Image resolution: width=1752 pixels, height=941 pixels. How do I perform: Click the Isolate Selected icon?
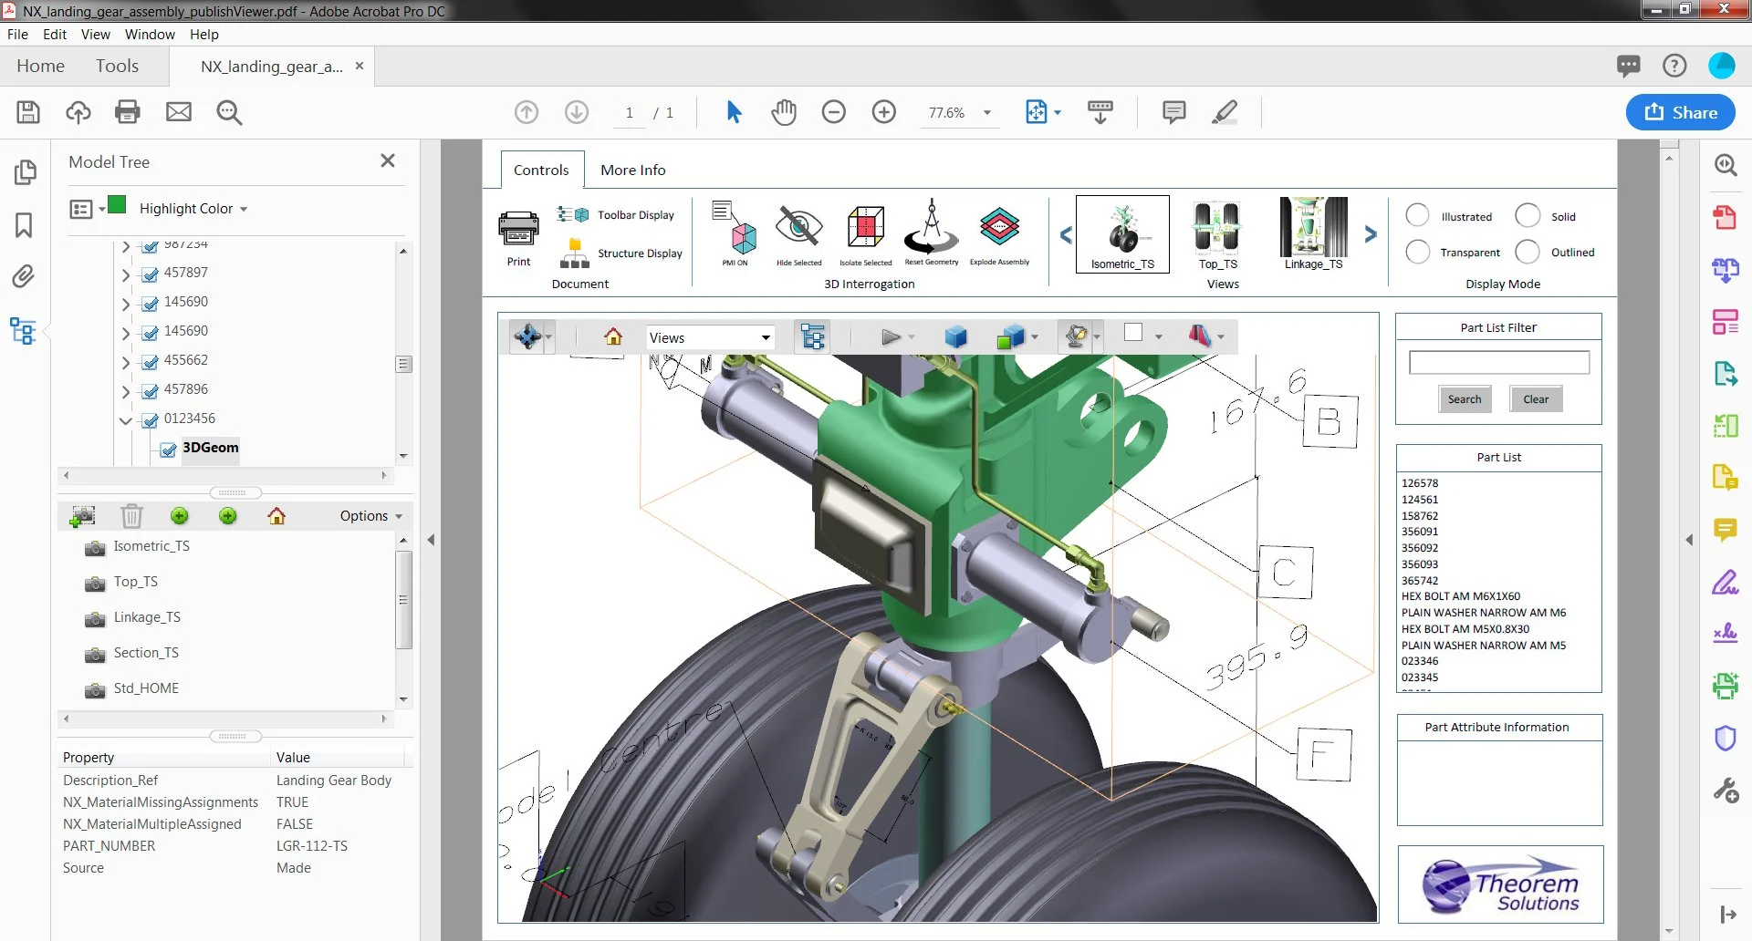click(x=865, y=228)
